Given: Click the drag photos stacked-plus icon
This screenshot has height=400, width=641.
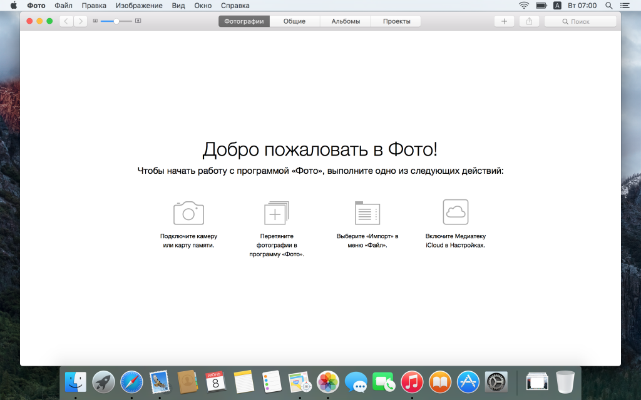Looking at the screenshot, I should [276, 213].
